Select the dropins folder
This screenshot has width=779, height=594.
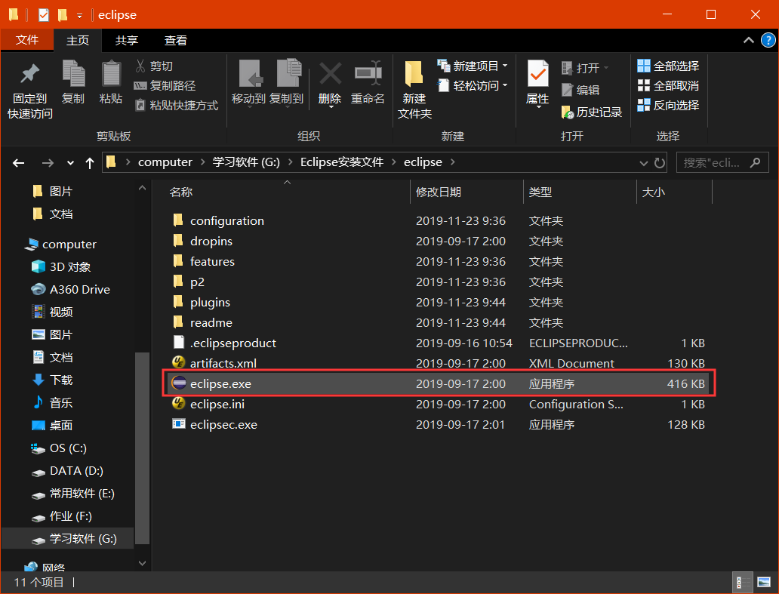pos(439,241)
